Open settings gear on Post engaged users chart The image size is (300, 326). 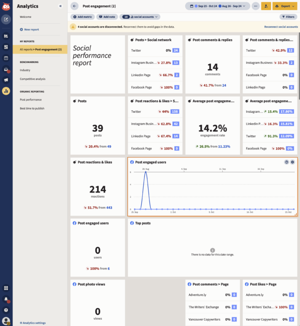coord(292,162)
